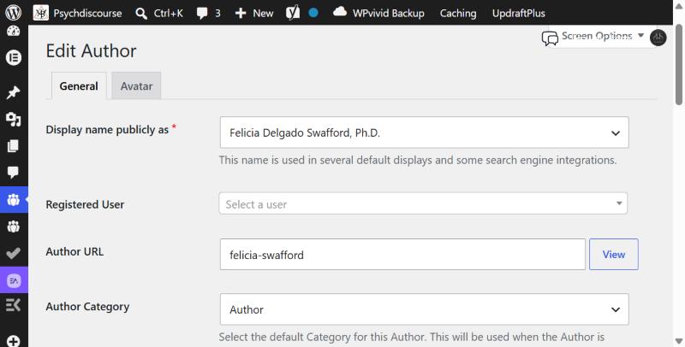
Task: Click the scrollbar down arrow
Action: 679,341
